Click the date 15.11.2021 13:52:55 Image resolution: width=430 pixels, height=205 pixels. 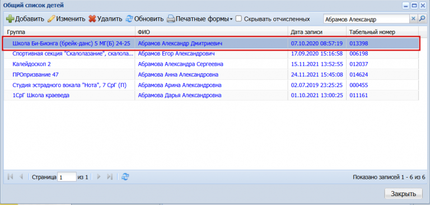click(317, 64)
